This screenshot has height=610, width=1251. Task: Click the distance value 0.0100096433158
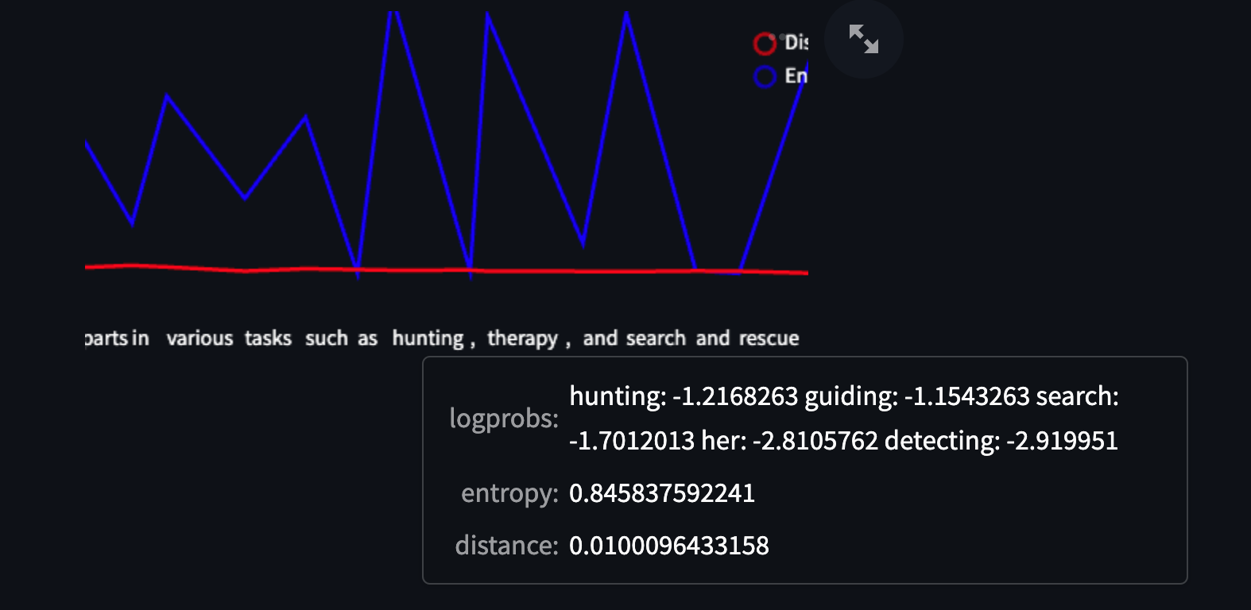(668, 546)
